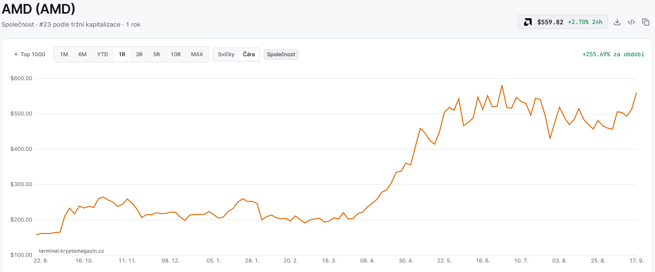Screen dimensions: 655x272
Task: Switch chart to Svíčky candlestick view
Action: (x=226, y=54)
